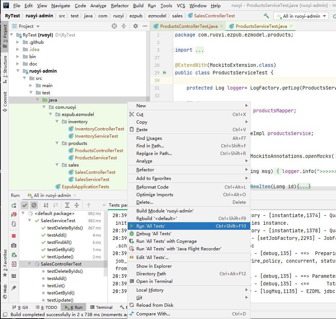Pin the Run tab with pin icon
This screenshot has width=336, height=319.
click(x=14, y=288)
